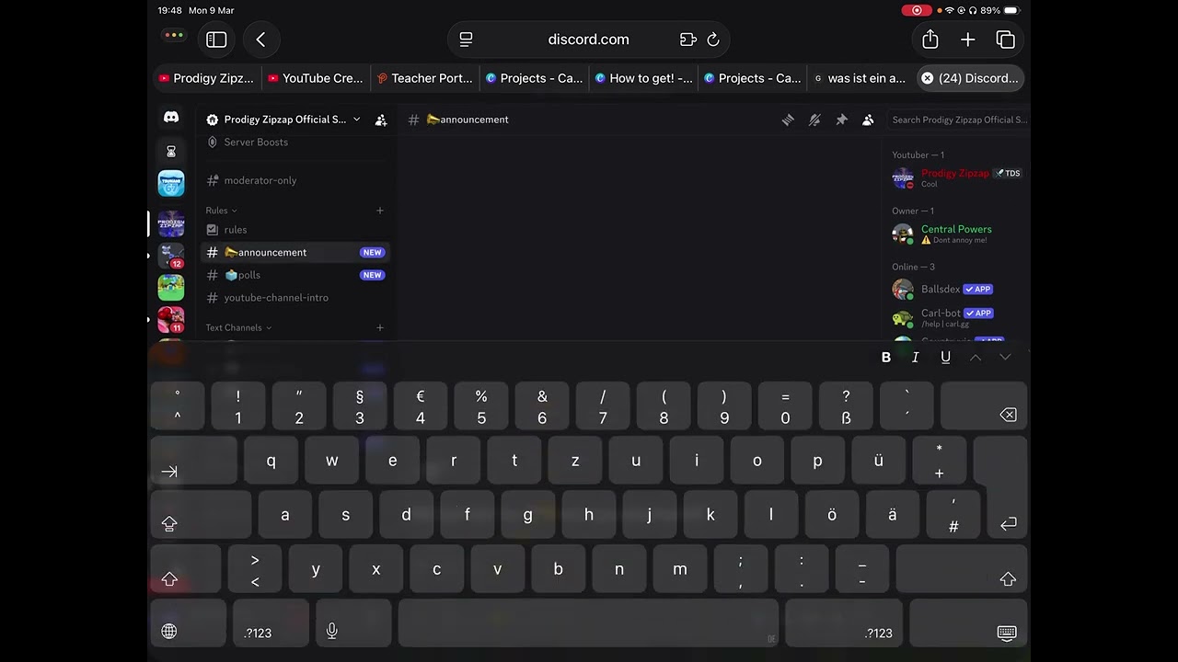Open the Safari three-dot window menu
The width and height of the screenshot is (1178, 662).
coord(174,36)
